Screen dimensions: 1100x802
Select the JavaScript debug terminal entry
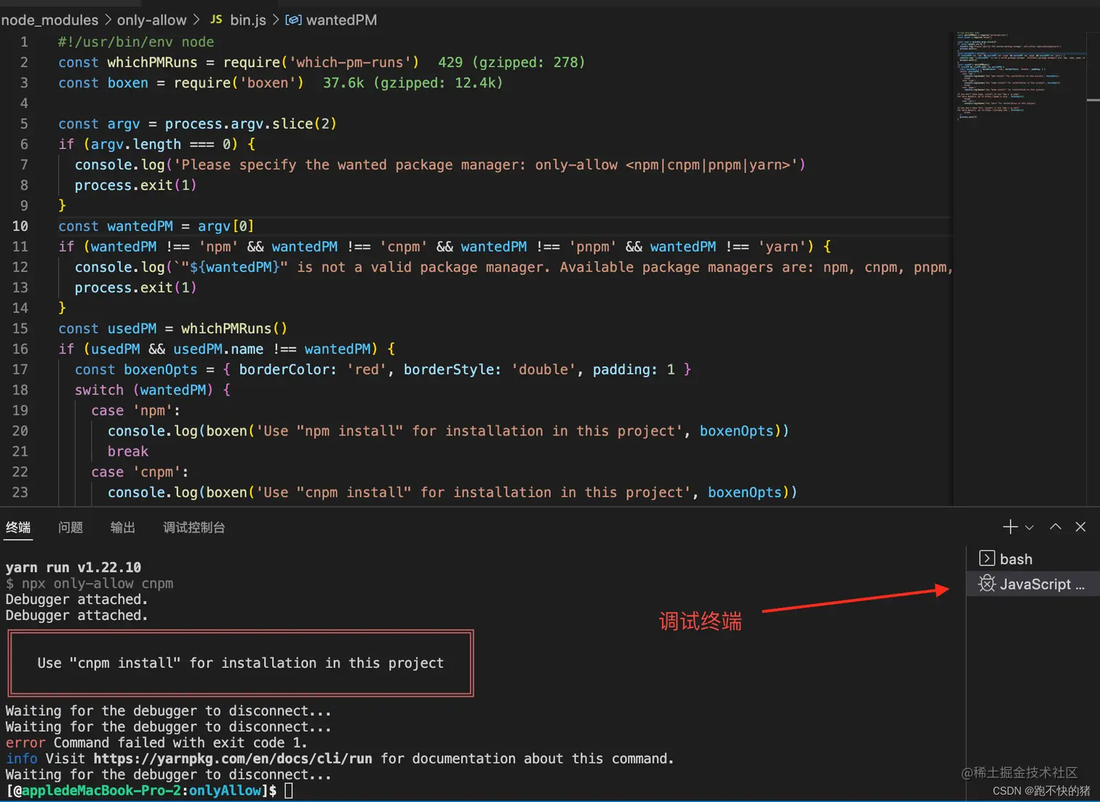tap(1032, 584)
